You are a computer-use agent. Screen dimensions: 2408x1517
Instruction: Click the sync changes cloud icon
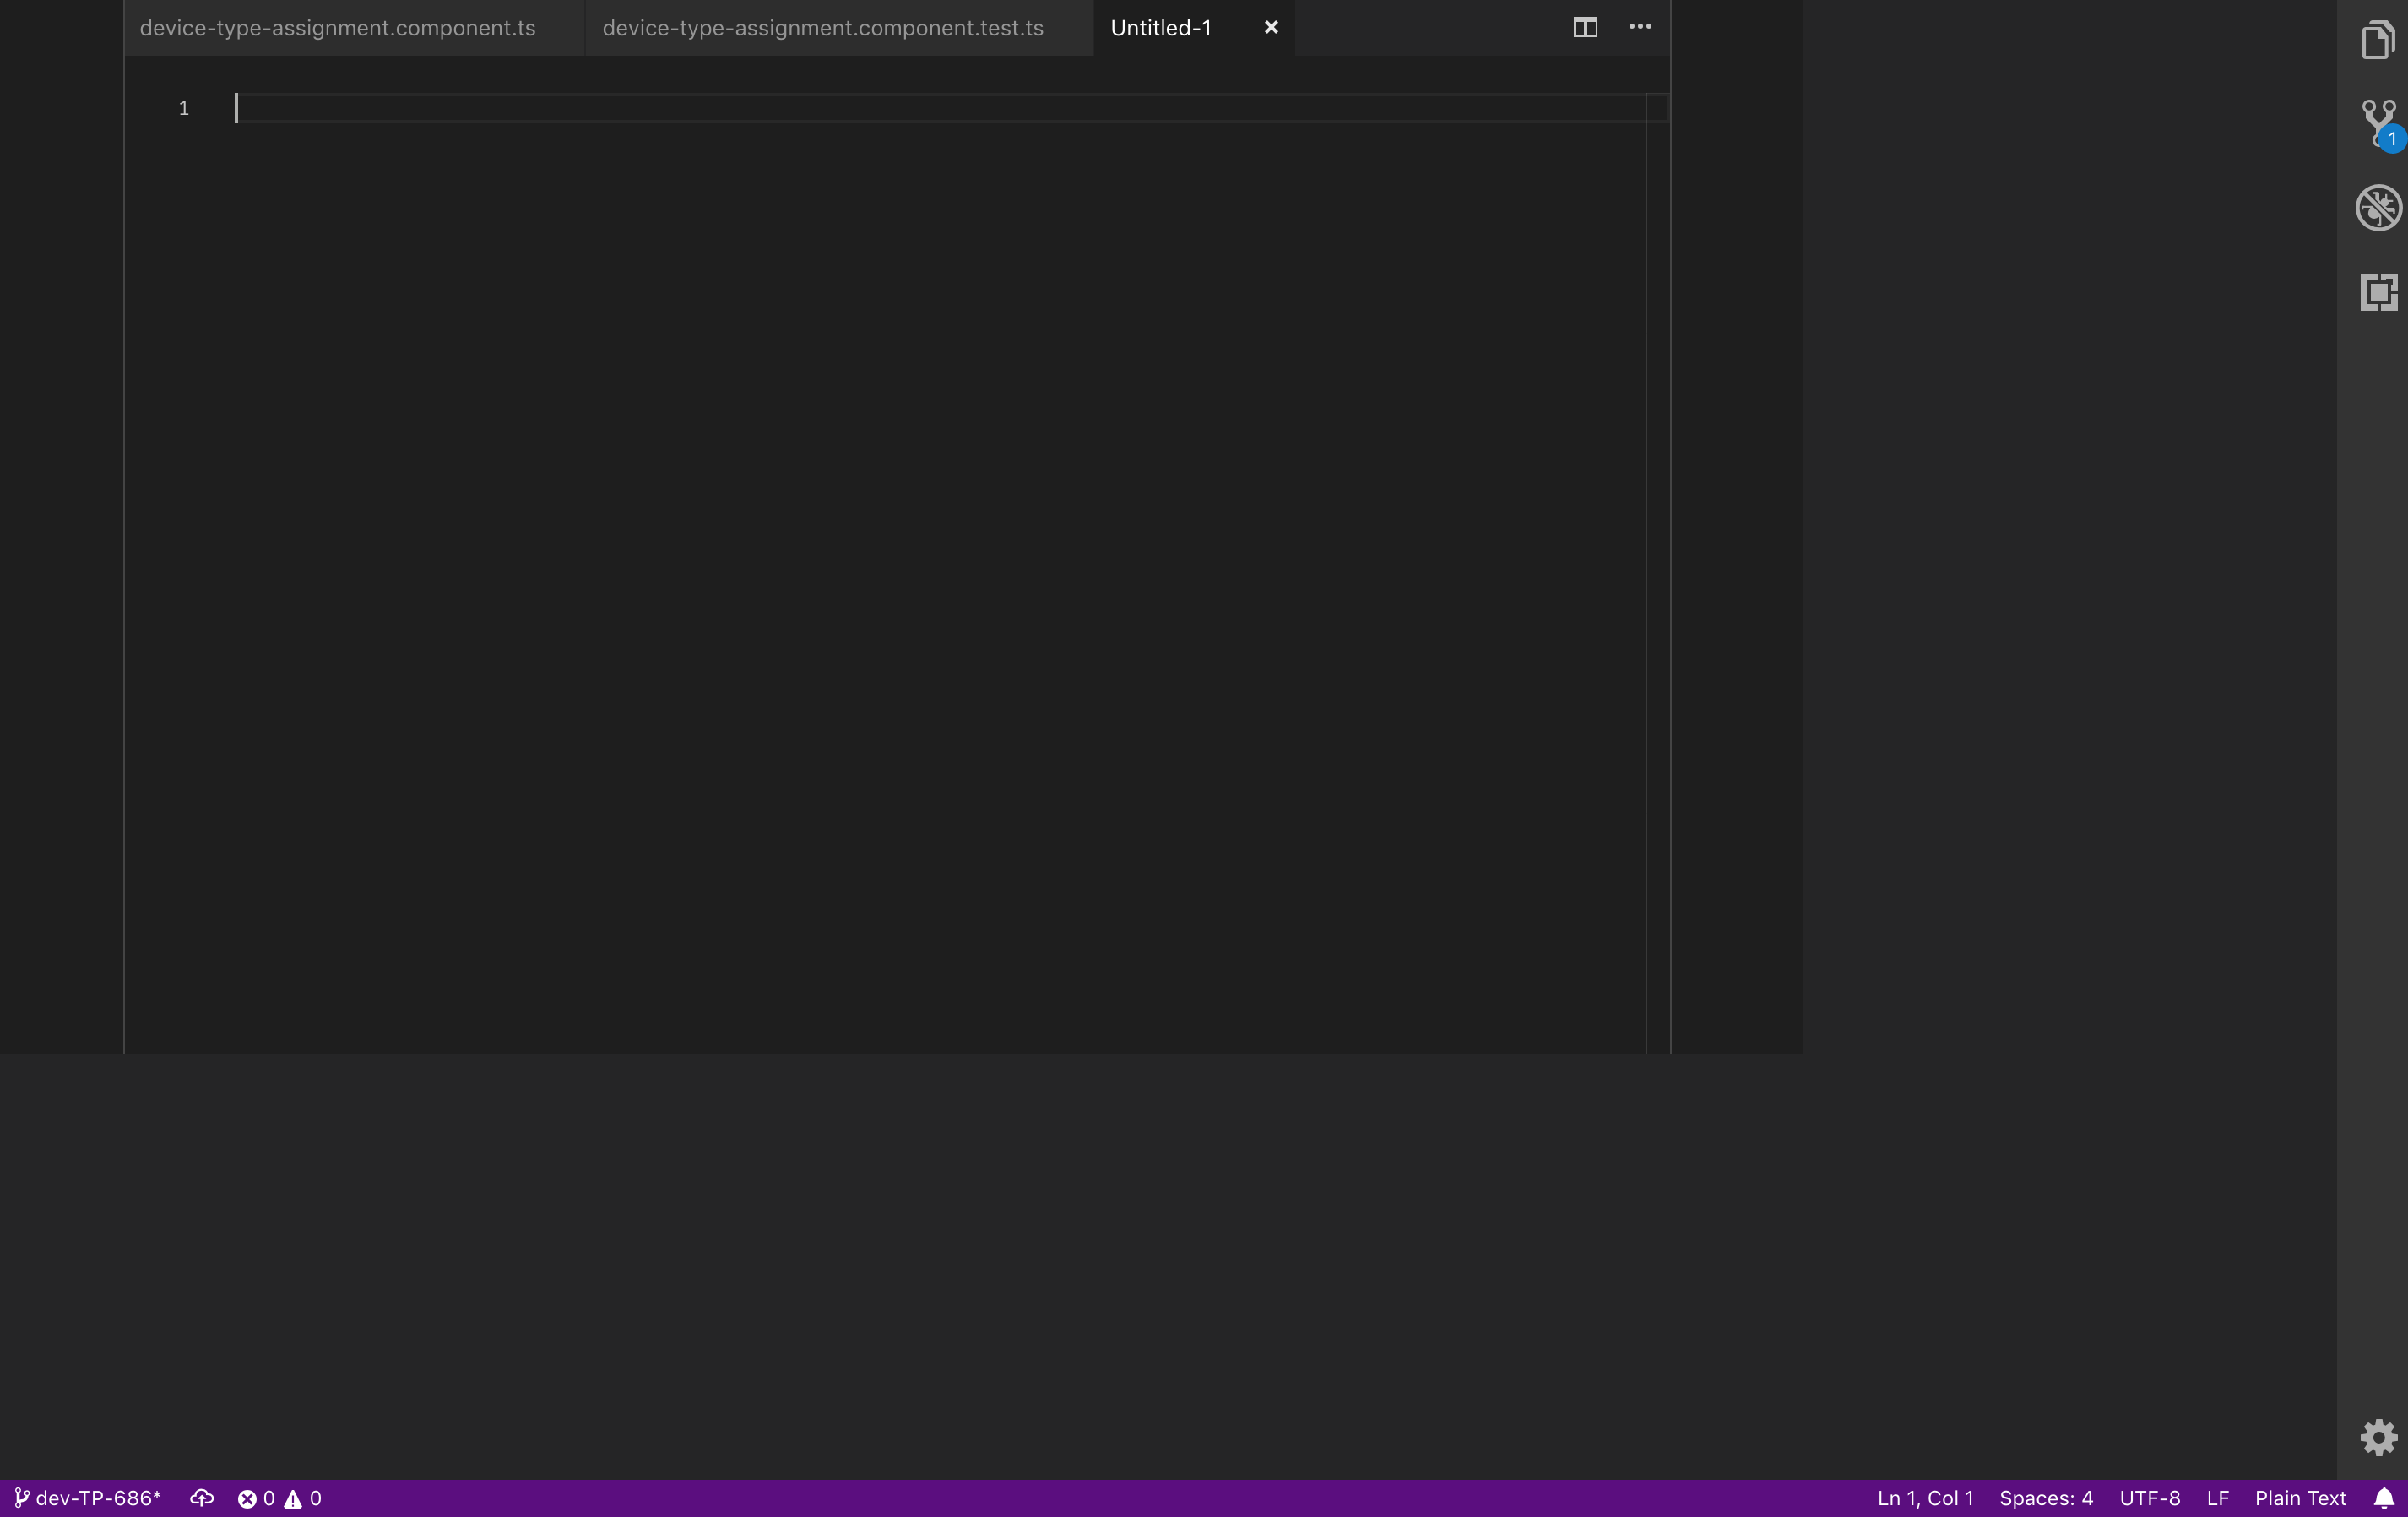coord(200,1498)
